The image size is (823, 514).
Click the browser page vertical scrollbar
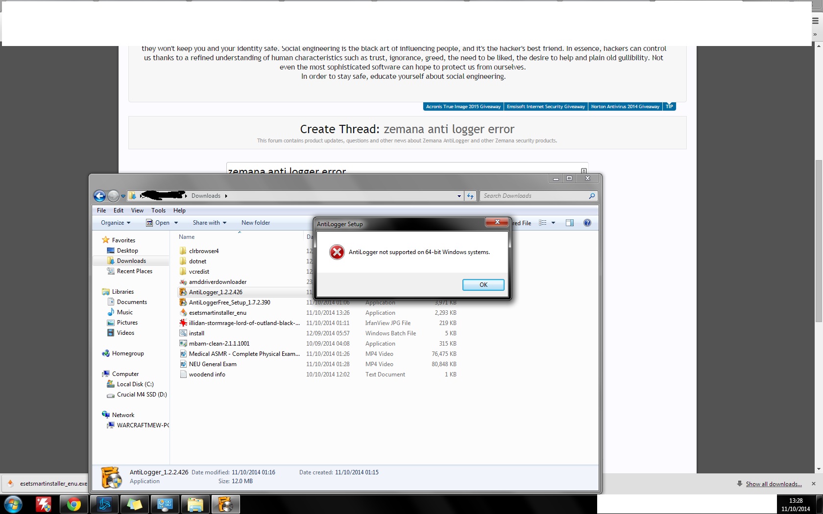coord(819,241)
